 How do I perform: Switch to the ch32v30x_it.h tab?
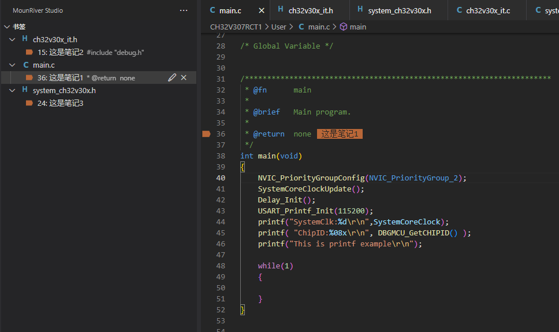310,10
